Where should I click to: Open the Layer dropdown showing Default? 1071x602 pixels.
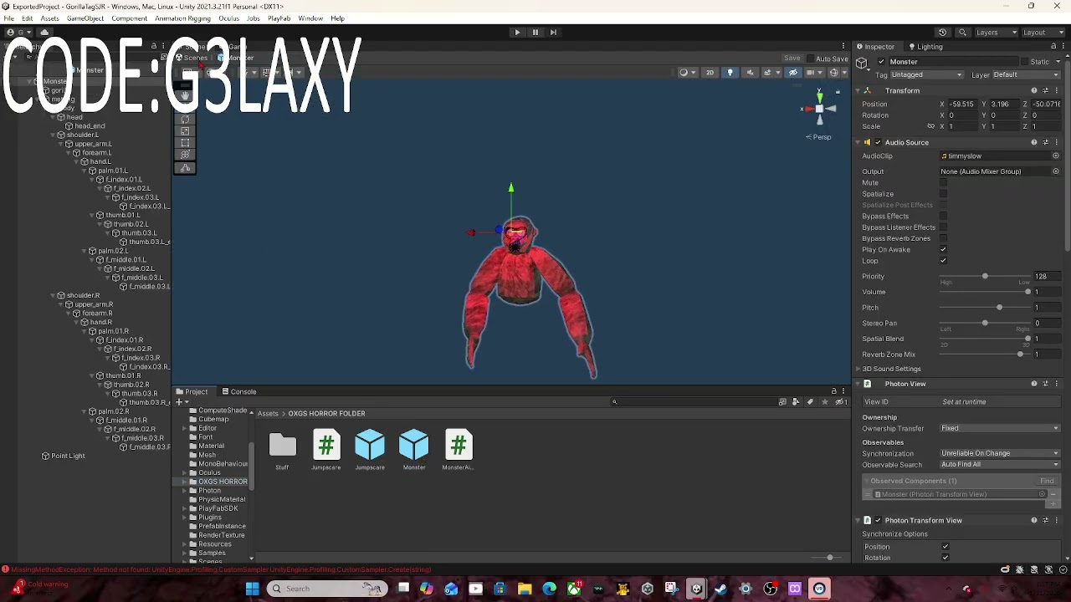[1028, 75]
